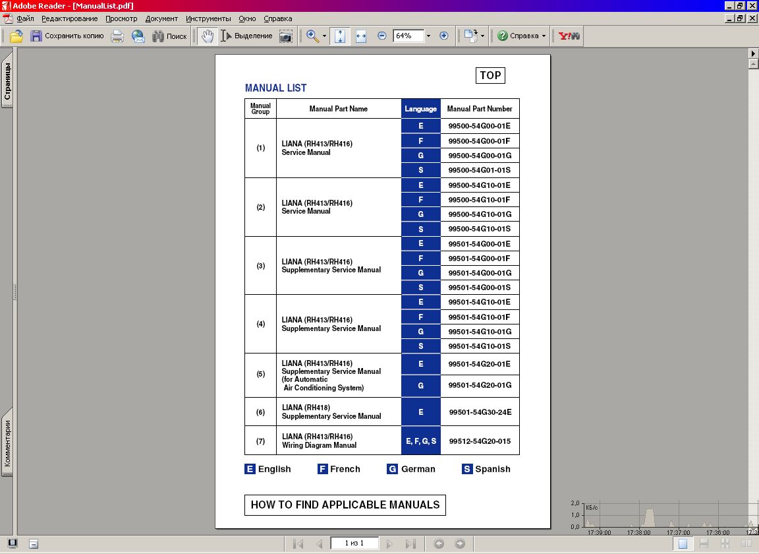Open the Файл menu
Image resolution: width=759 pixels, height=554 pixels.
click(25, 18)
